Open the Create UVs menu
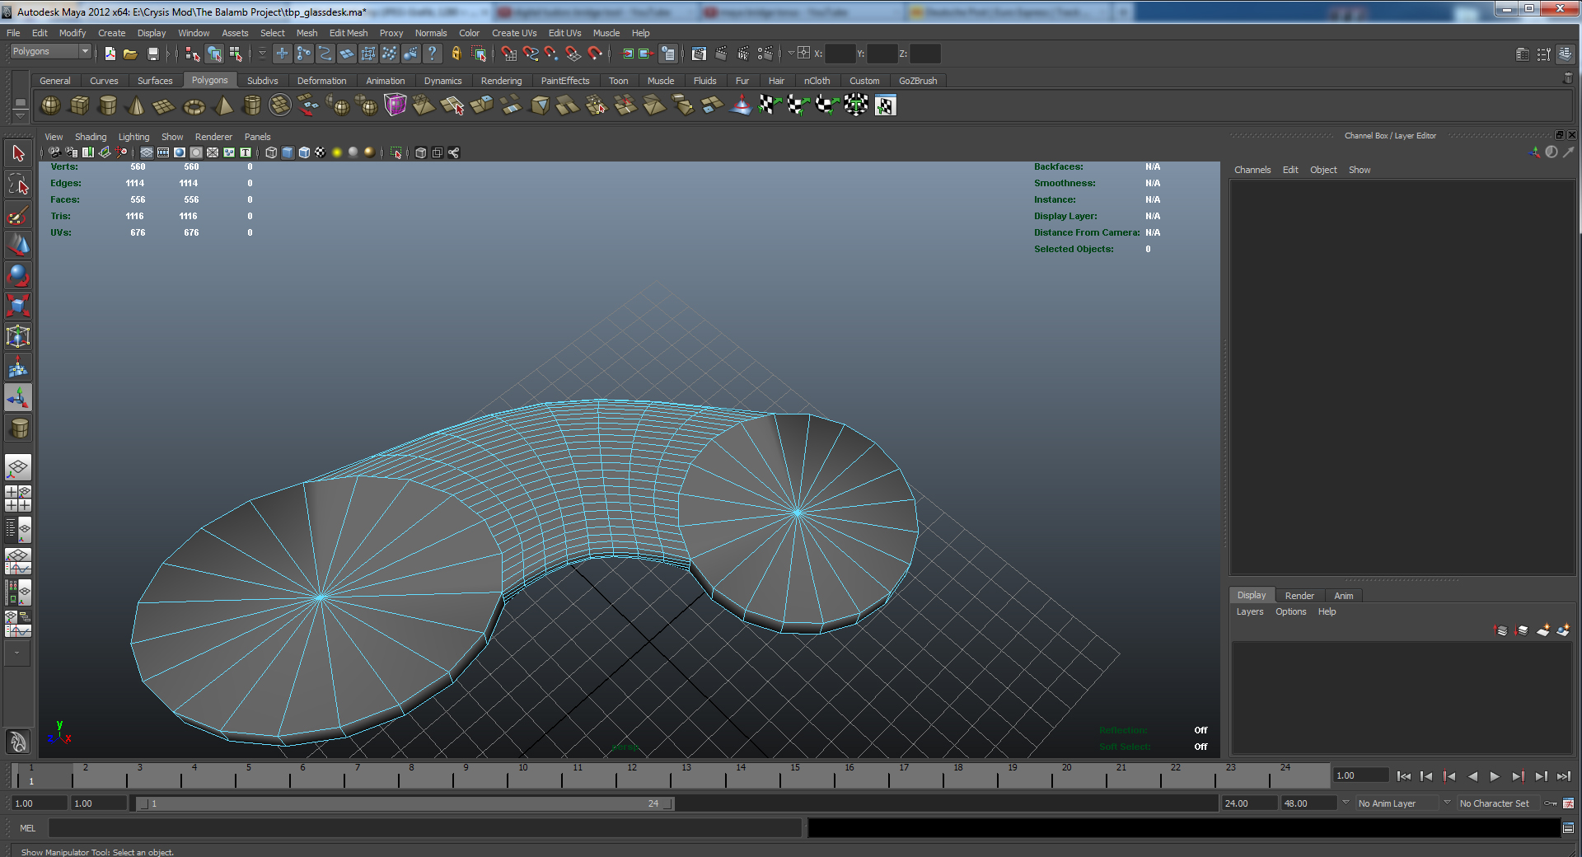The height and width of the screenshot is (857, 1582). (514, 33)
